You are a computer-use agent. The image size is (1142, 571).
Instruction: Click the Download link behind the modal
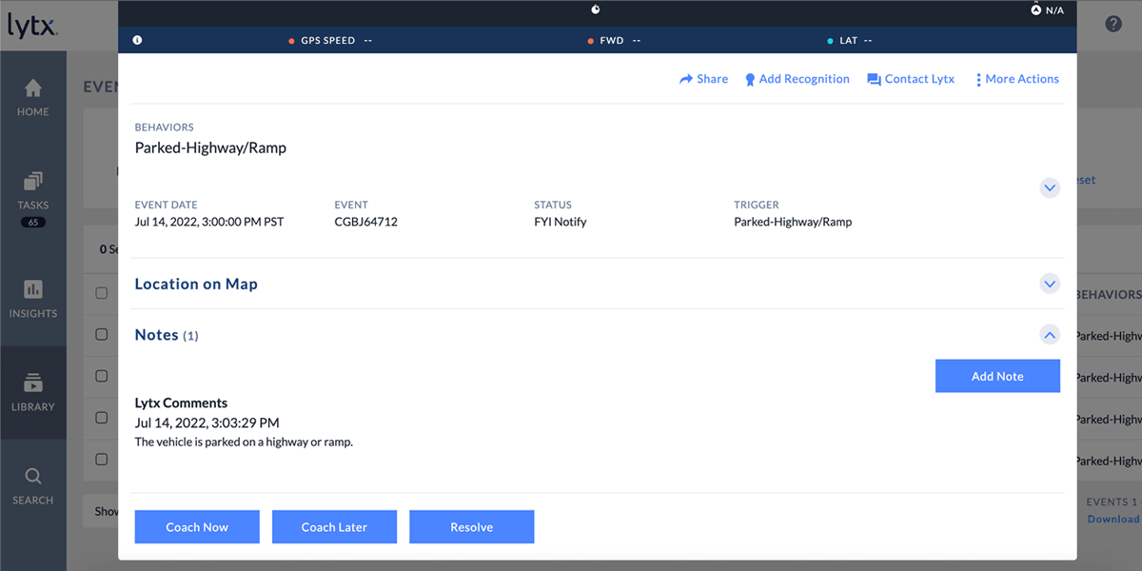tap(1114, 519)
